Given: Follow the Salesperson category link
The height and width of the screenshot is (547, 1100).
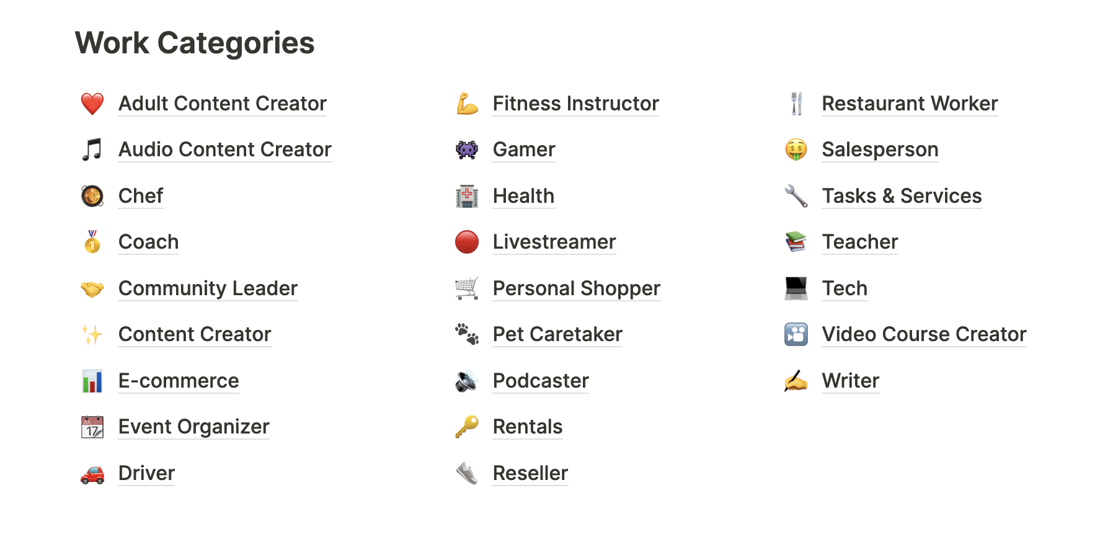Looking at the screenshot, I should point(879,149).
